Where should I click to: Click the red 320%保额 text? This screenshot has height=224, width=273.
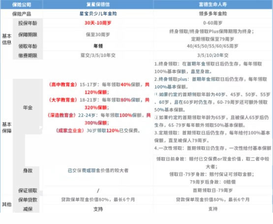pos(96,108)
